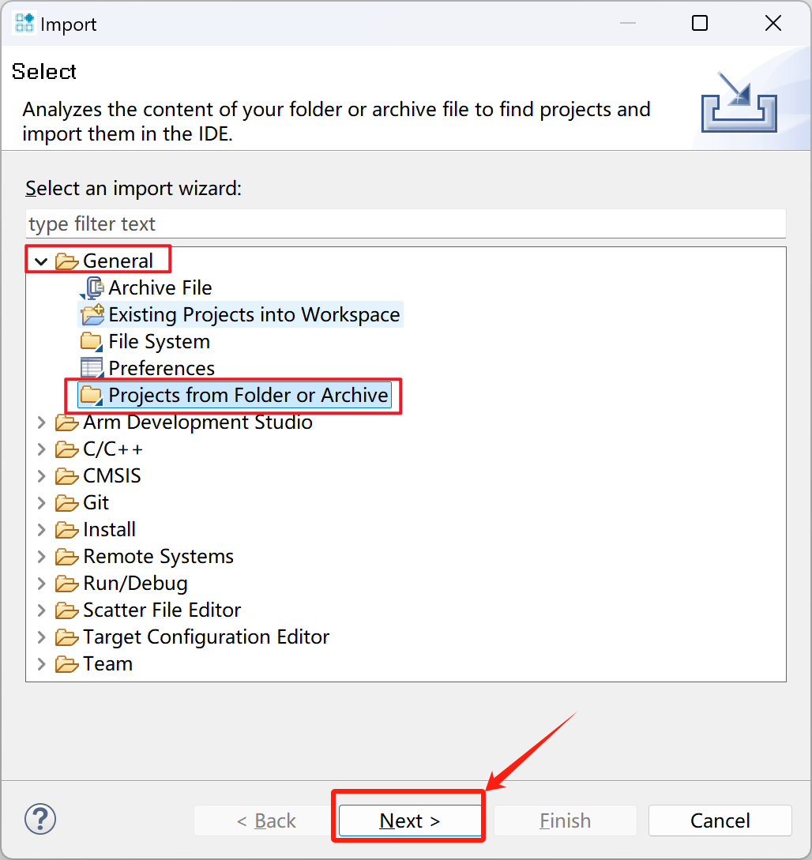The height and width of the screenshot is (860, 812).
Task: Click the Projects from Folder or Archive icon
Action: (92, 395)
